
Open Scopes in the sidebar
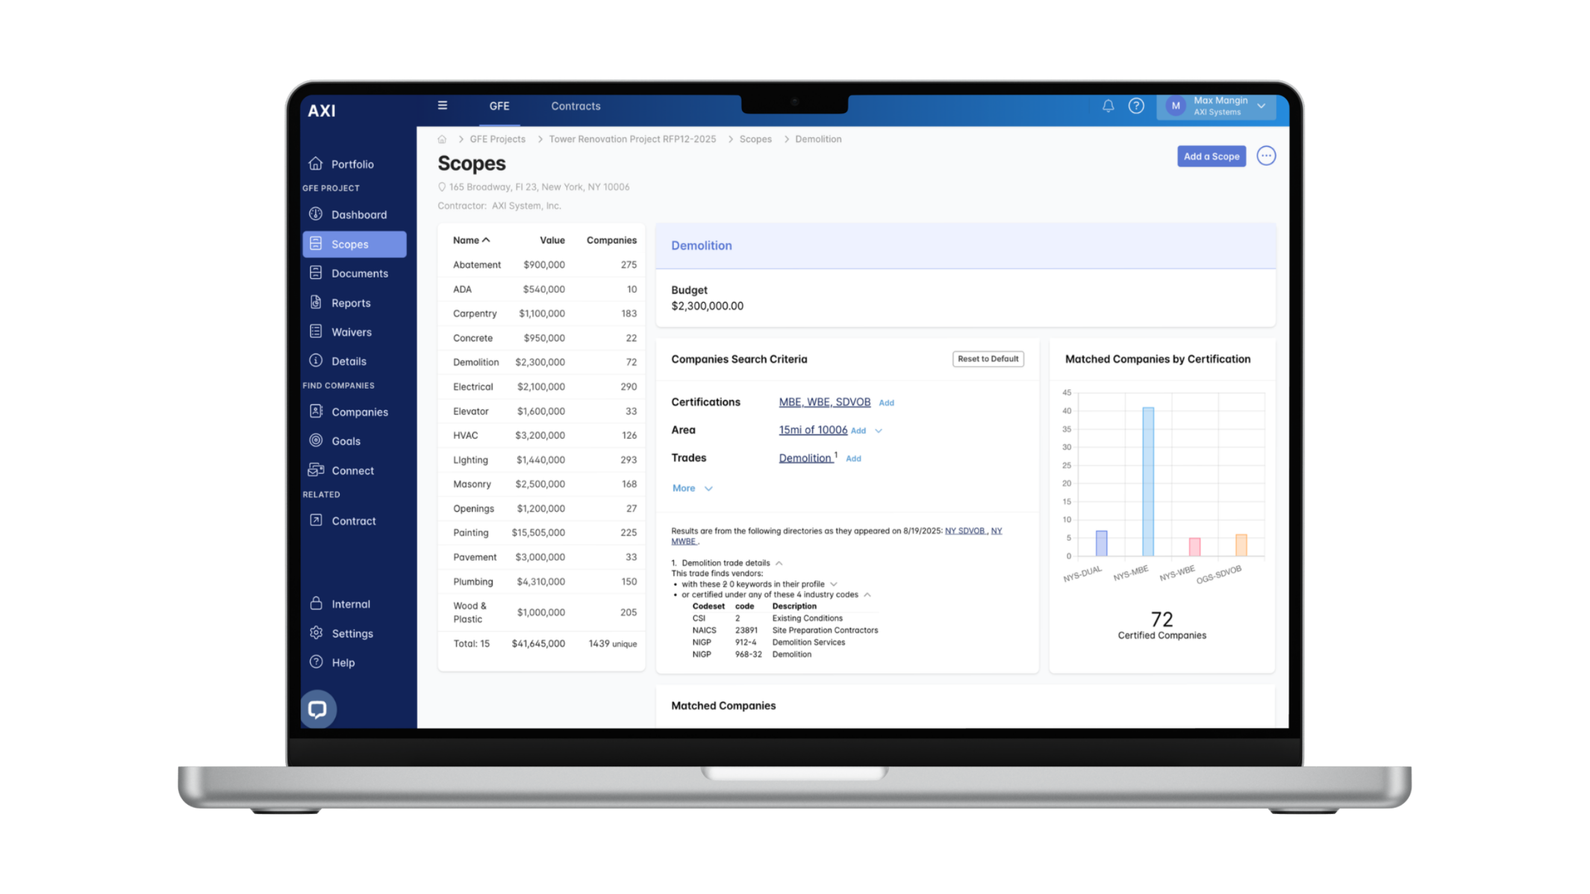tap(354, 244)
